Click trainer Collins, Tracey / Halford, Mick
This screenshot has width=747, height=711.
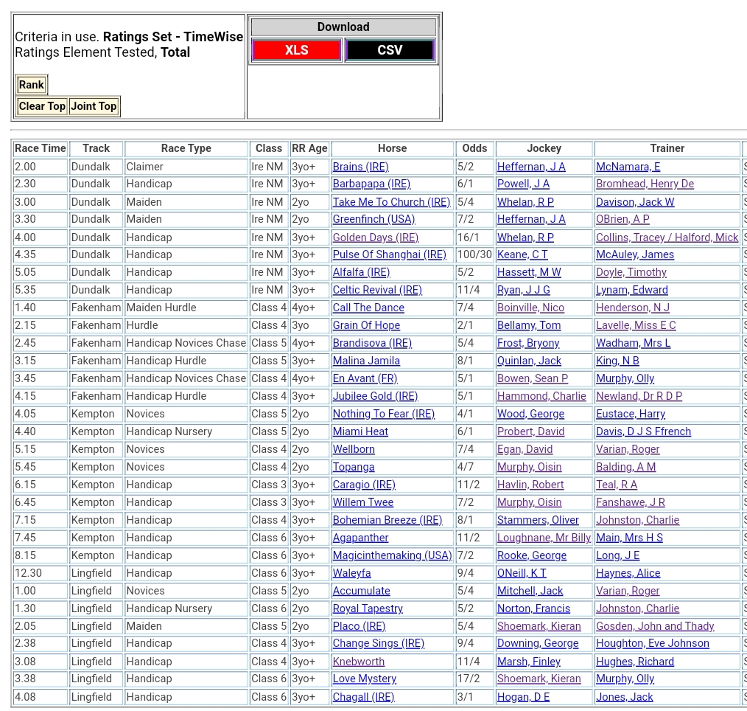667,237
